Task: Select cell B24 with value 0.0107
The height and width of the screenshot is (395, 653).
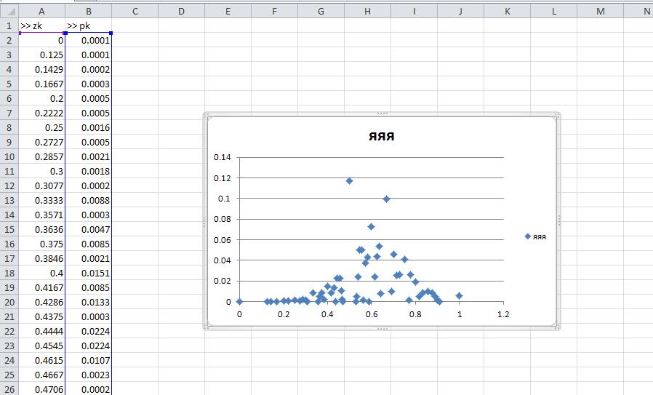Action: (x=88, y=360)
